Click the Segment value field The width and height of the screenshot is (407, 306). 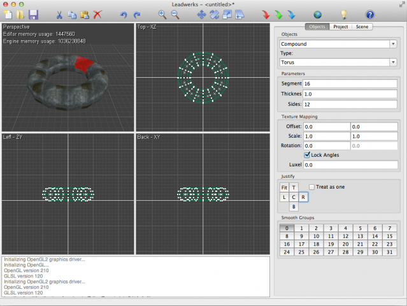[350, 84]
